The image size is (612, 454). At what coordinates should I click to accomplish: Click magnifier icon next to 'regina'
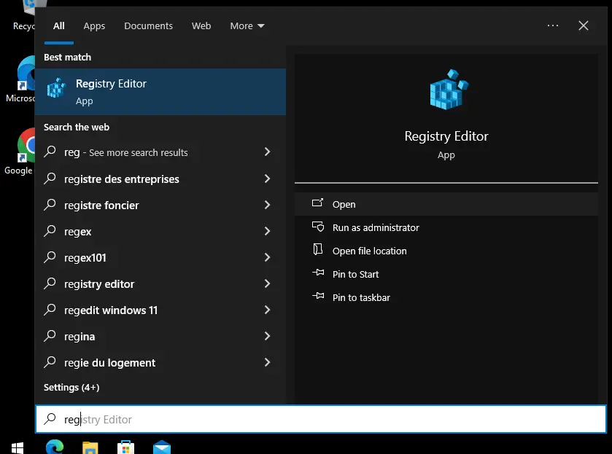coord(50,335)
